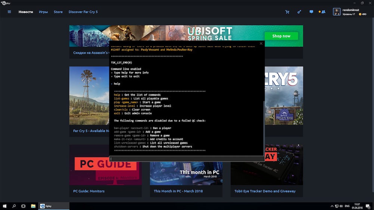Restore down the Uplay window
The height and width of the screenshot is (210, 374).
362,3
